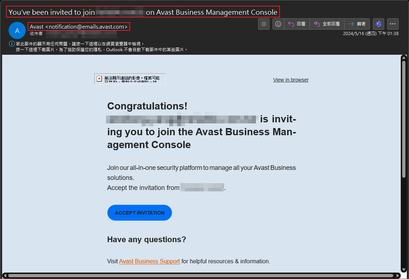This screenshot has height=279, width=409.
Task: Click the horizontal scrollbar right arrow
Action: point(398,276)
